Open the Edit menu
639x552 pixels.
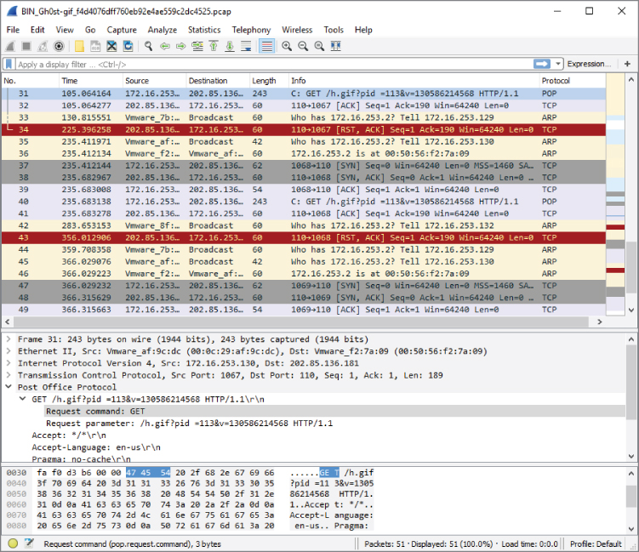coord(37,30)
